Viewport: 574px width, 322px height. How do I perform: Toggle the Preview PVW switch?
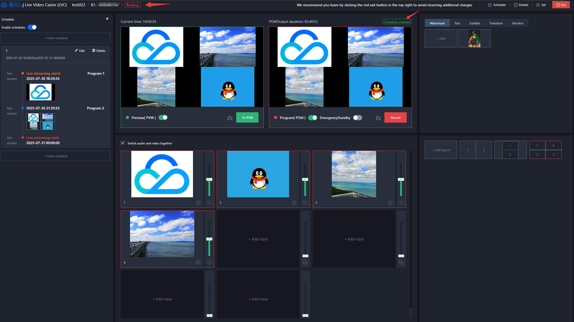(x=163, y=118)
